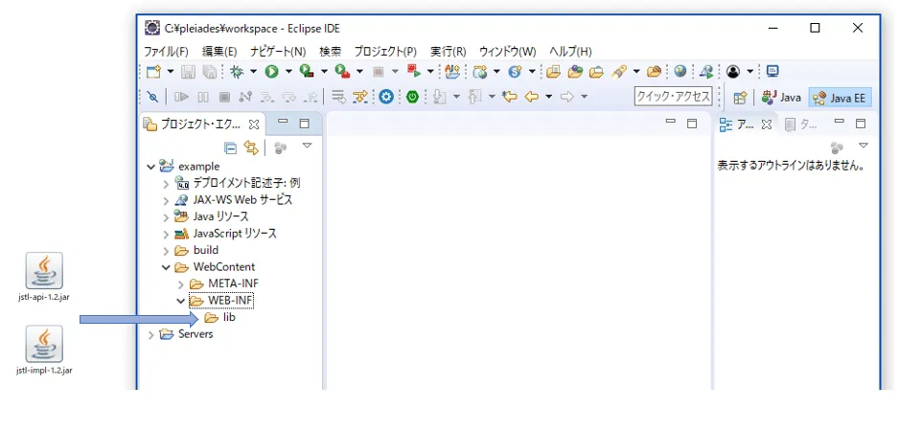Screen dimensions: 899x431
Task: Click the Last Edit Location icon
Action: click(x=509, y=97)
